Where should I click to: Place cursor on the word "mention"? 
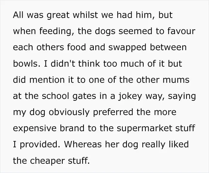(47, 80)
